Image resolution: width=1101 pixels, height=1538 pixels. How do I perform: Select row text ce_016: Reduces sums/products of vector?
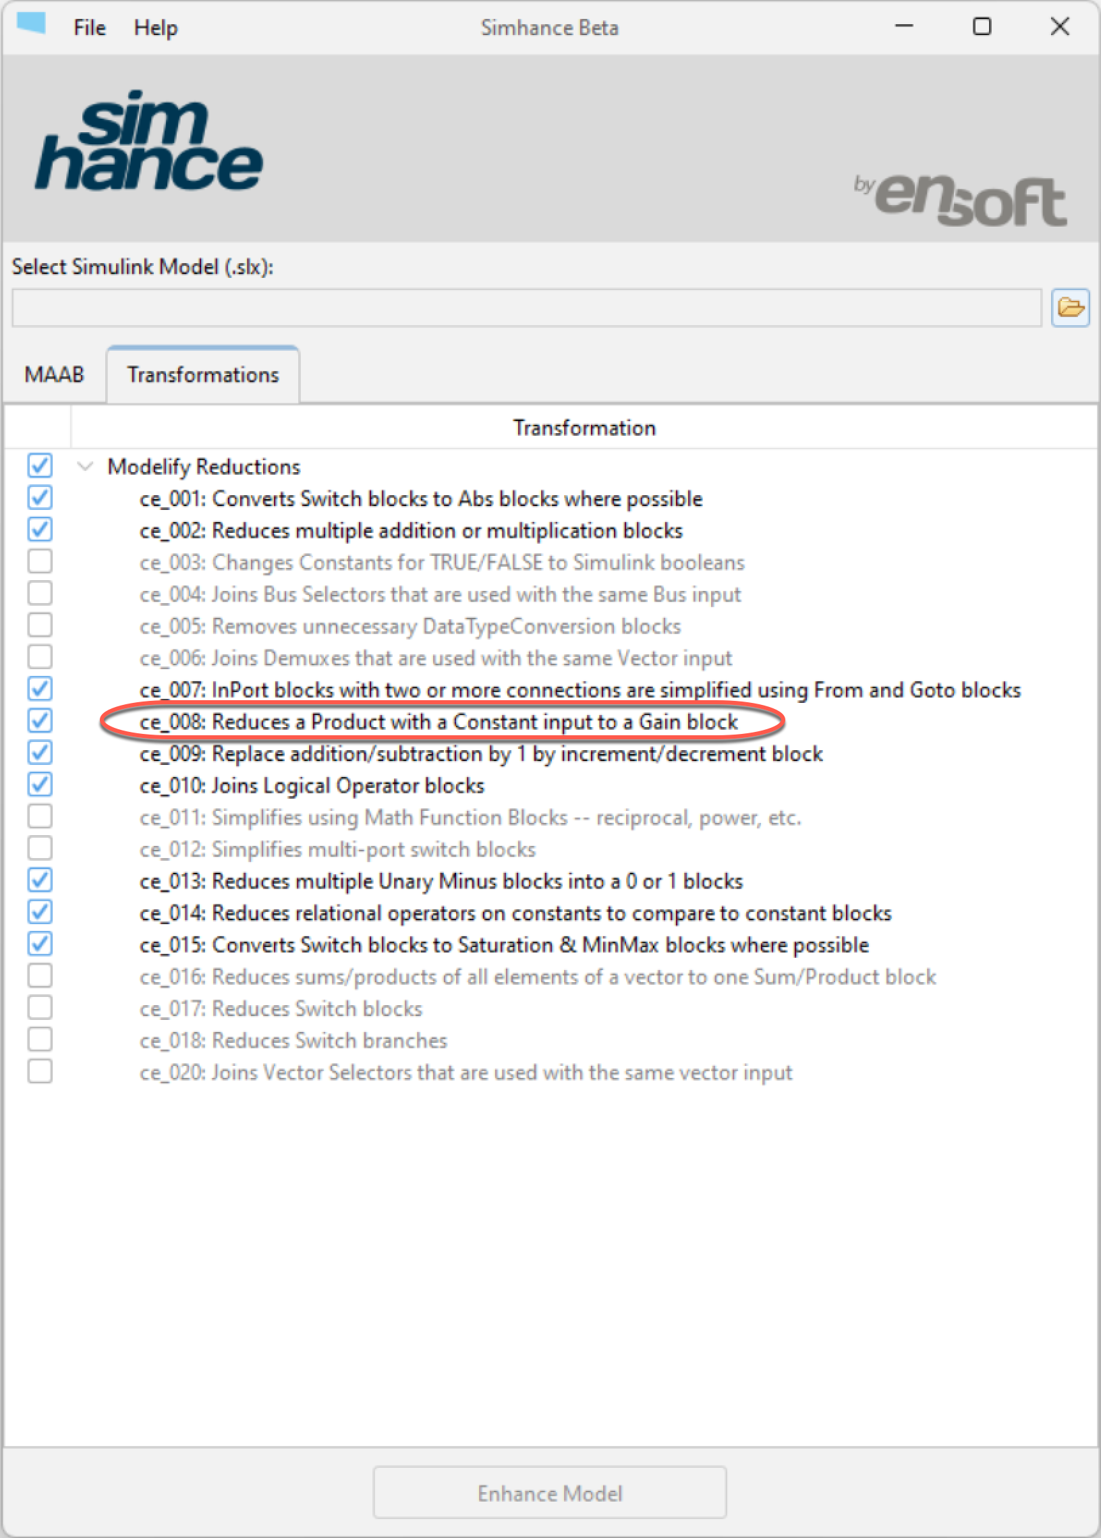pos(538,977)
